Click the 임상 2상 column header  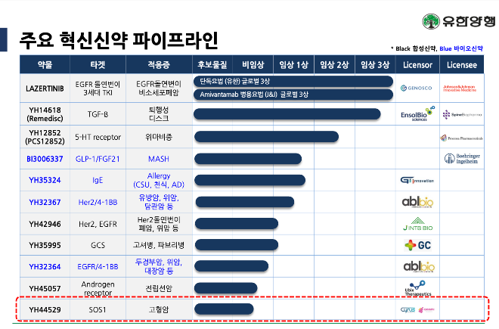pos(334,64)
